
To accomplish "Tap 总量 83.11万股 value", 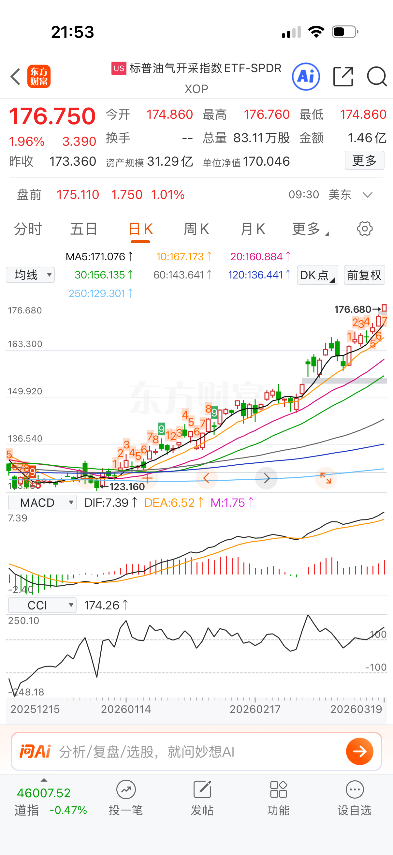I will (x=262, y=138).
